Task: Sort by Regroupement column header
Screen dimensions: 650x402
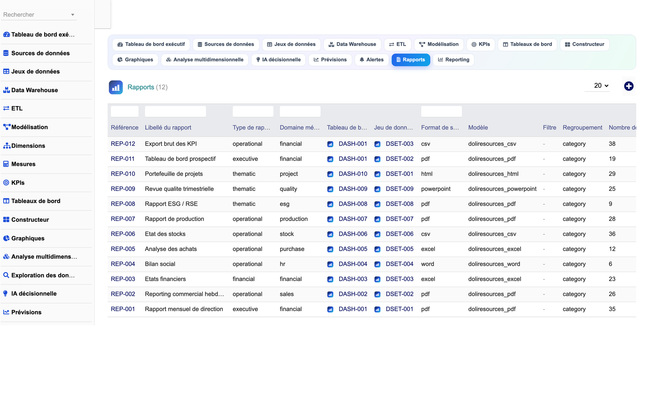Action: (582, 128)
